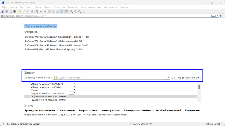Start capturing packets with the shark fin icon

click(x=3, y=11)
